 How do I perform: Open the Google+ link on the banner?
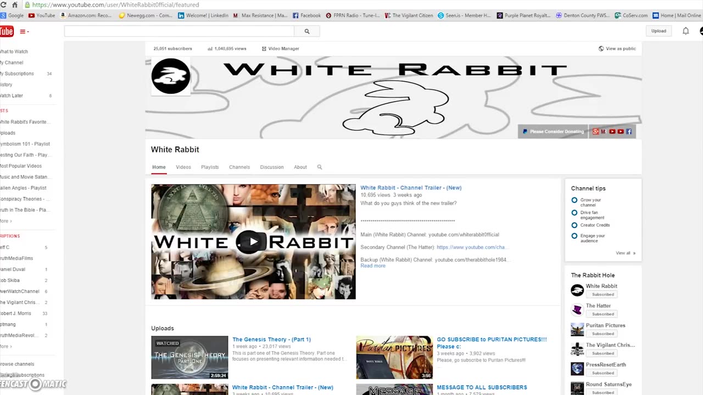596,132
